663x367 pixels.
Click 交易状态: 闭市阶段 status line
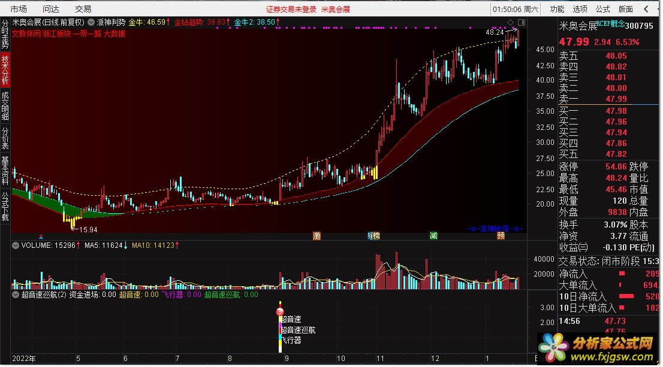(x=609, y=262)
